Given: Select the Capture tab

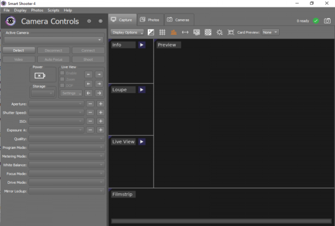Looking at the screenshot, I should tap(123, 20).
